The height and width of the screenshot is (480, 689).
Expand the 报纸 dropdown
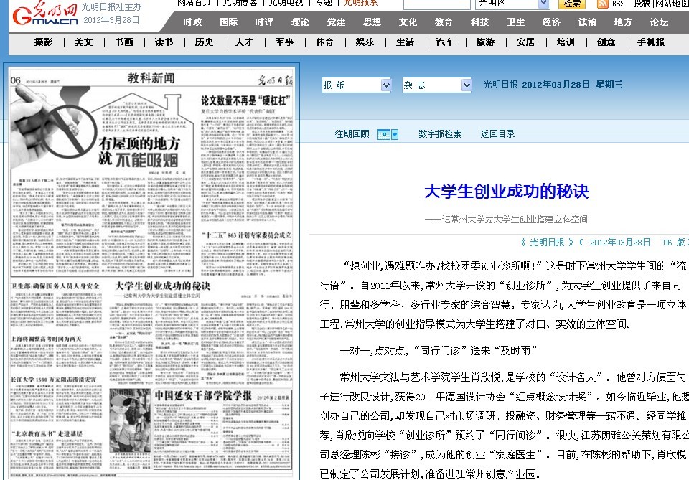(x=356, y=85)
